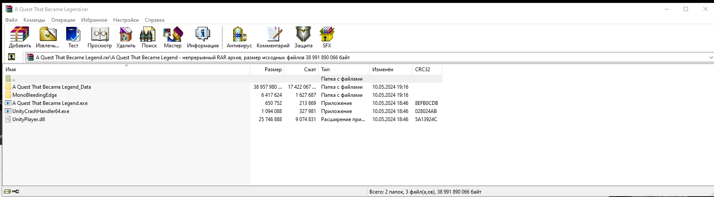Create SFX self-extracting archive
This screenshot has height=197, width=714.
327,37
